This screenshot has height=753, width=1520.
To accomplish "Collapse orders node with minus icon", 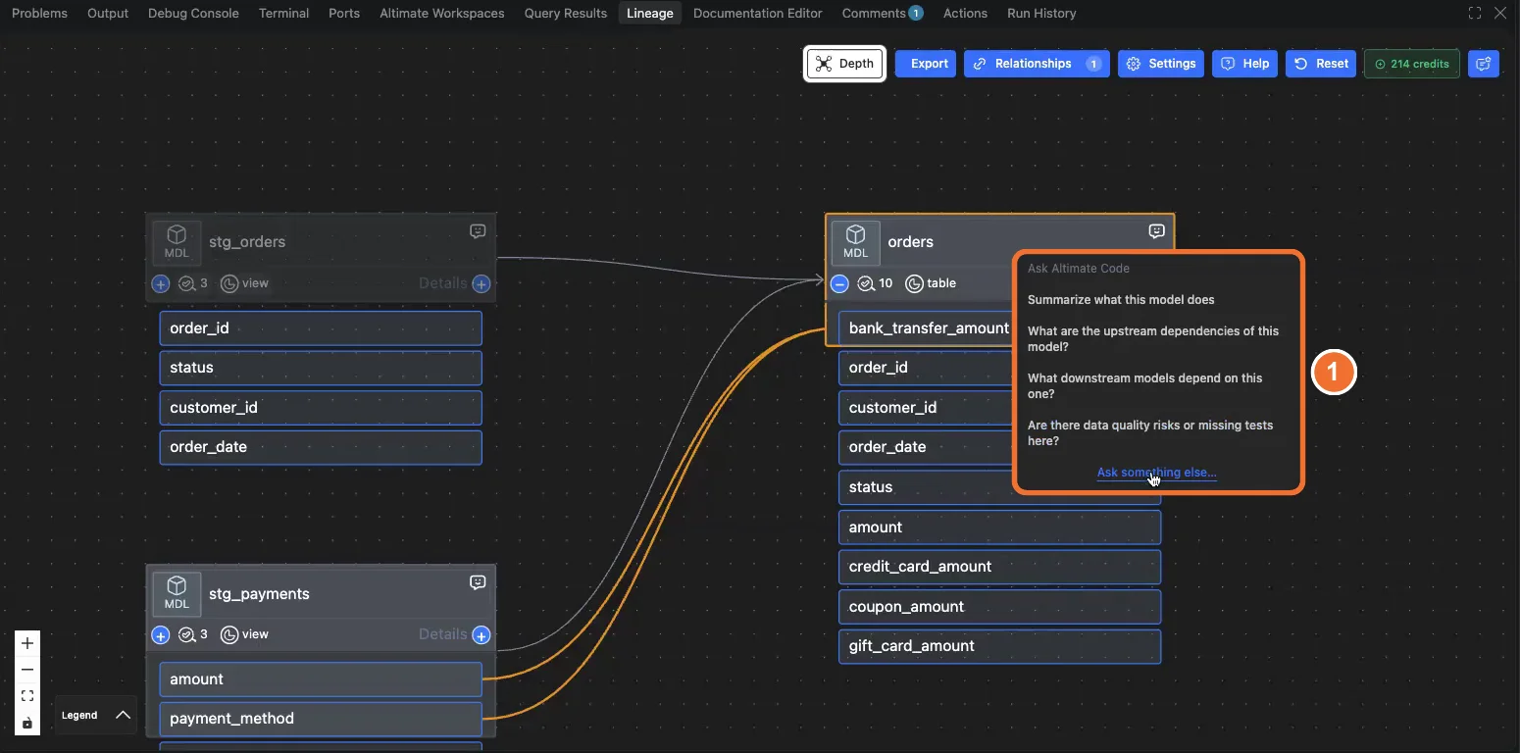I will click(x=839, y=283).
